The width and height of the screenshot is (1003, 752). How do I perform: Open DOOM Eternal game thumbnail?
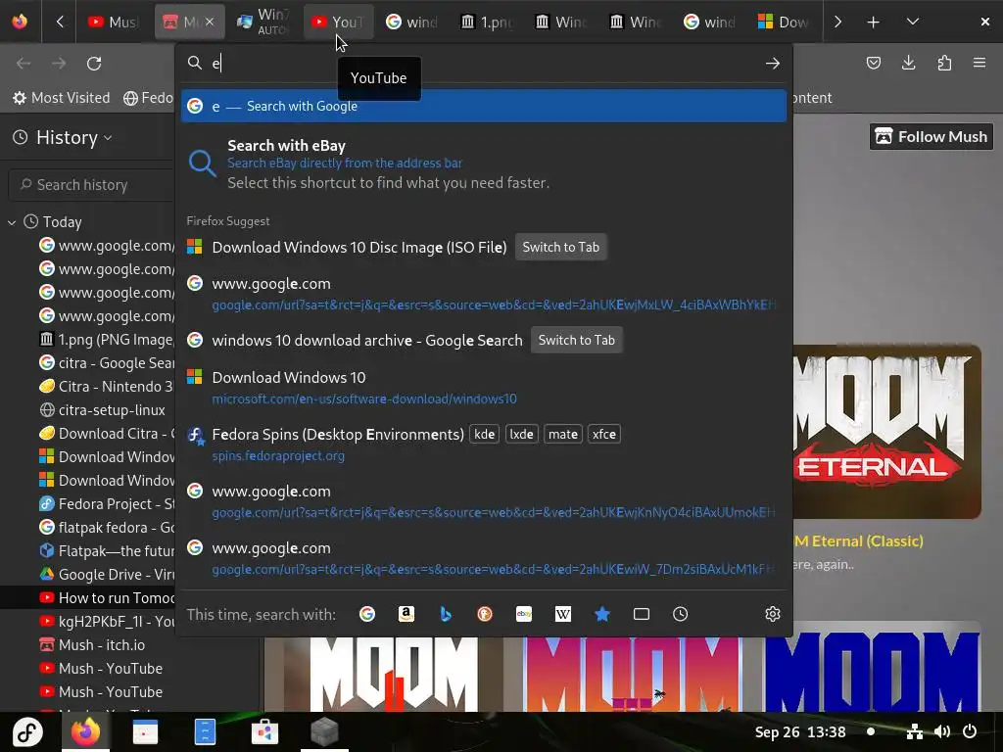(x=887, y=432)
